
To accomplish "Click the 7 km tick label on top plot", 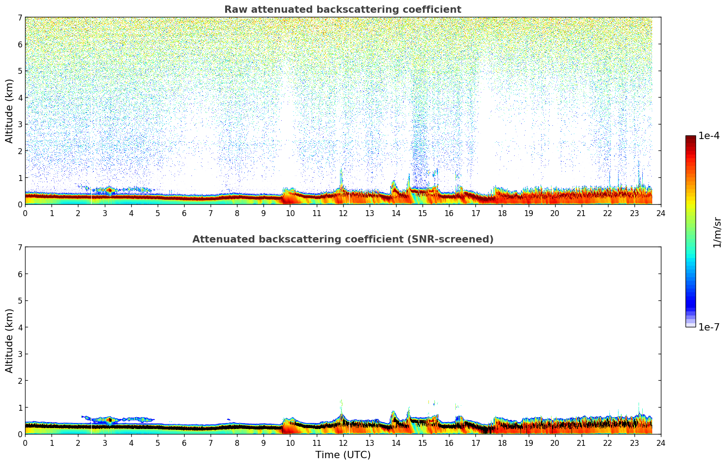I will 19,17.
